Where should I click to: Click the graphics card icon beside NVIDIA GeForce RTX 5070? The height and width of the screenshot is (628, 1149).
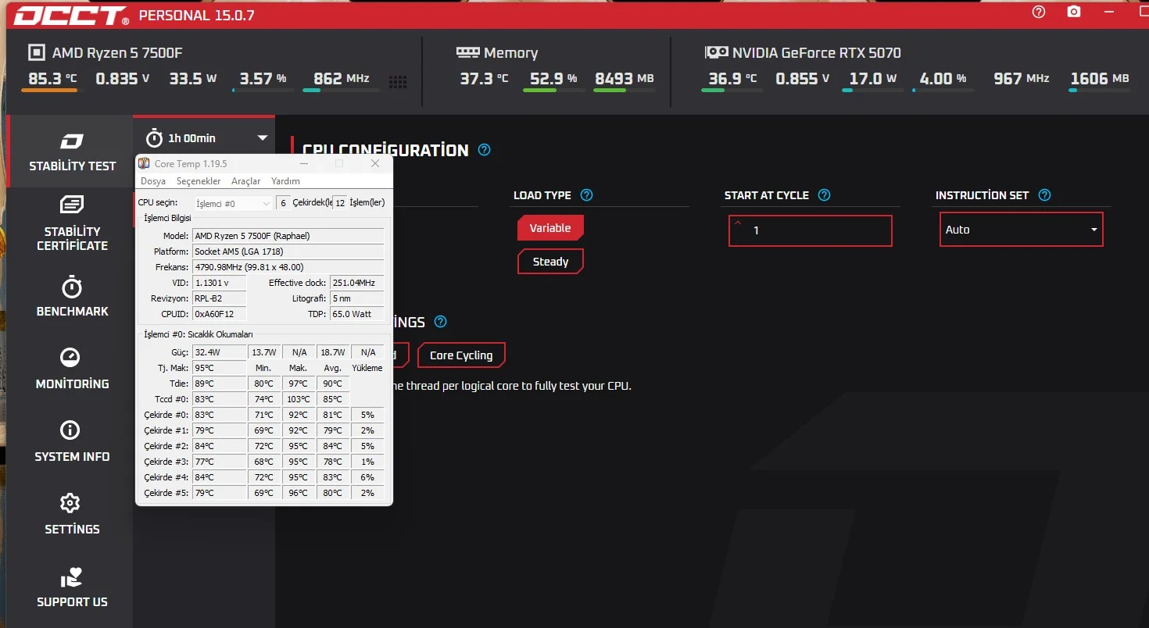click(x=716, y=52)
